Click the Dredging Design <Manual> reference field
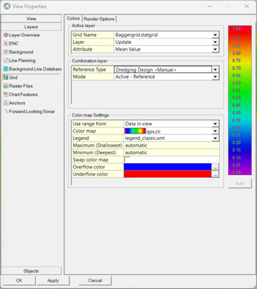 [x=163, y=69]
